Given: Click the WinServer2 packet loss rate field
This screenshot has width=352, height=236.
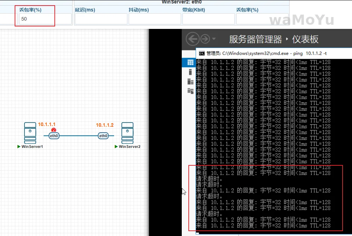Looking at the screenshot, I should pos(262,19).
